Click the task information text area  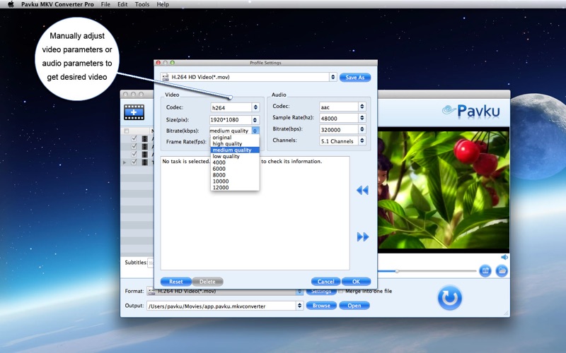click(x=255, y=213)
